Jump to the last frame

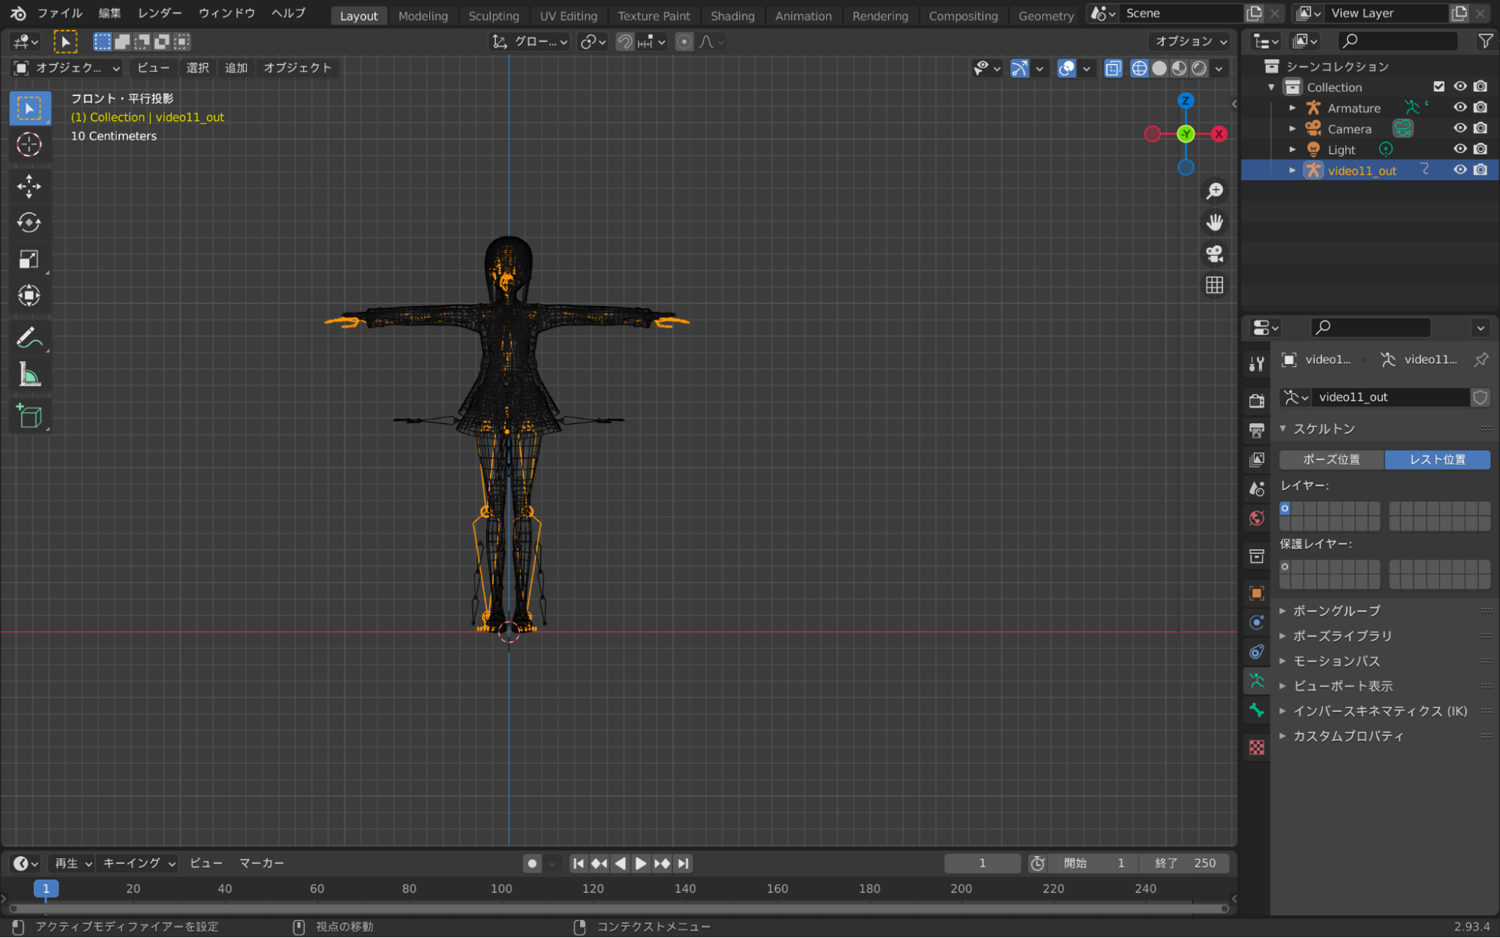pyautogui.click(x=683, y=864)
